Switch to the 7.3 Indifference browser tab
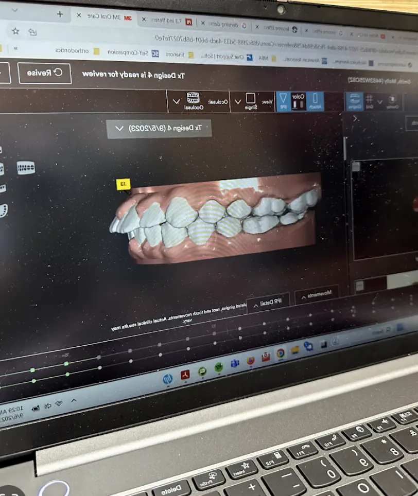This screenshot has width=418, height=496. [171, 21]
